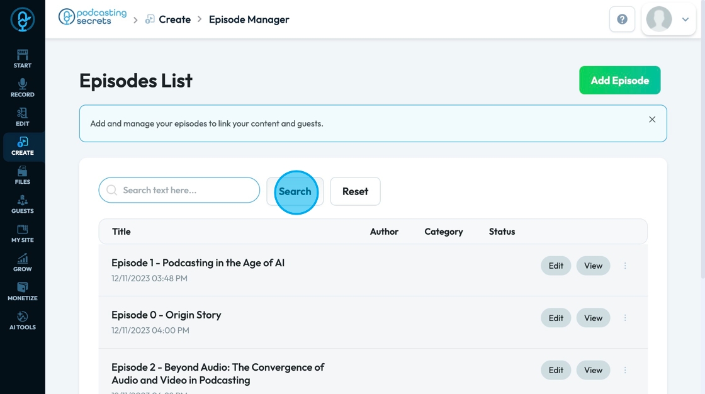
Task: Open the My Site section
Action: tap(22, 233)
